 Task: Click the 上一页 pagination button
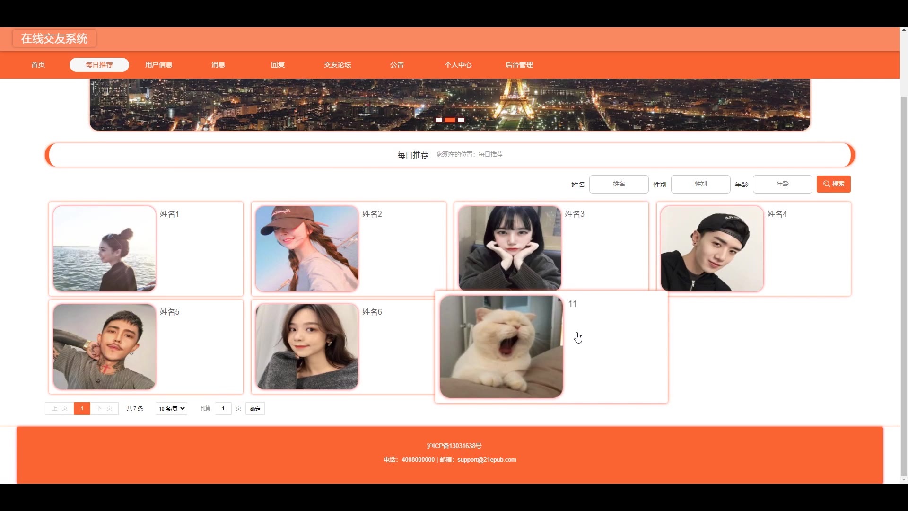click(60, 408)
